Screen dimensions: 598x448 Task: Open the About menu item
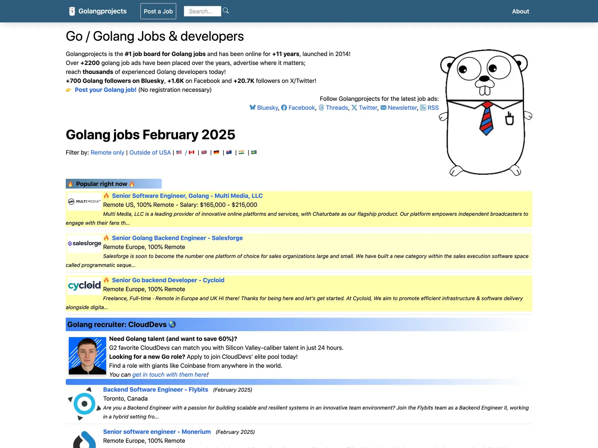coord(521,11)
